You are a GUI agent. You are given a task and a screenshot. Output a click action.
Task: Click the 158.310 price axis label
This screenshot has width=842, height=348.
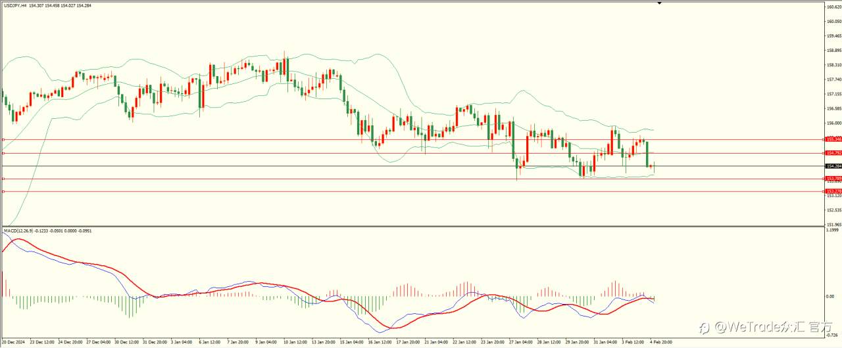(834, 65)
